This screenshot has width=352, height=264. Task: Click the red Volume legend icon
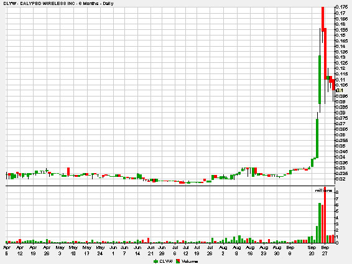178,261
